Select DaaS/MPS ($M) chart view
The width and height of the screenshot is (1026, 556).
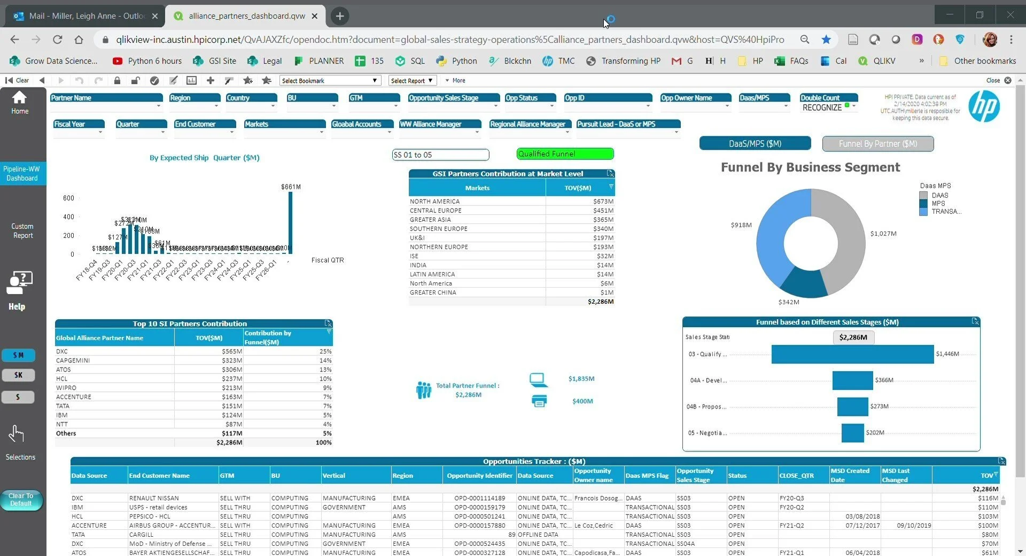[x=755, y=143]
